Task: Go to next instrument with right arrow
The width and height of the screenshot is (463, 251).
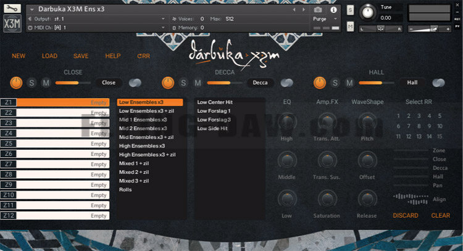Action: click(x=304, y=10)
